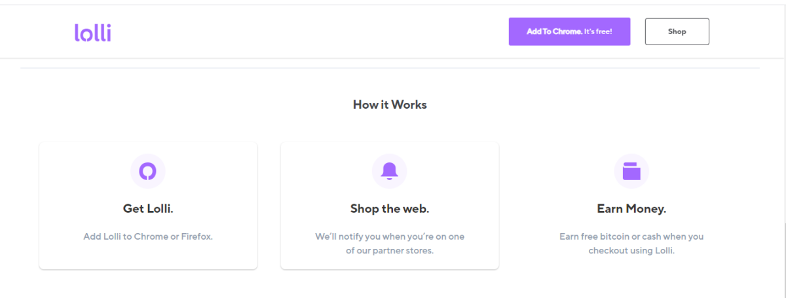
Task: Select the Earn Money. heading
Action: 631,209
